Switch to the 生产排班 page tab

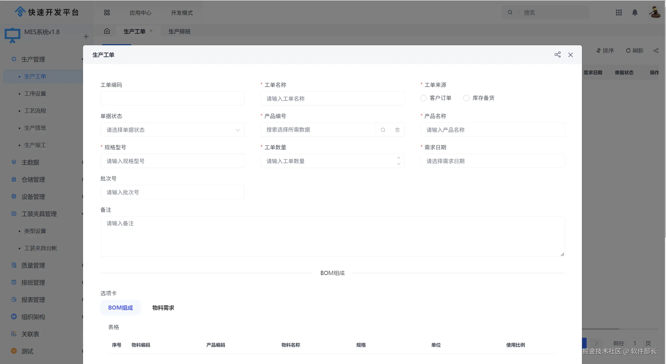coord(179,31)
